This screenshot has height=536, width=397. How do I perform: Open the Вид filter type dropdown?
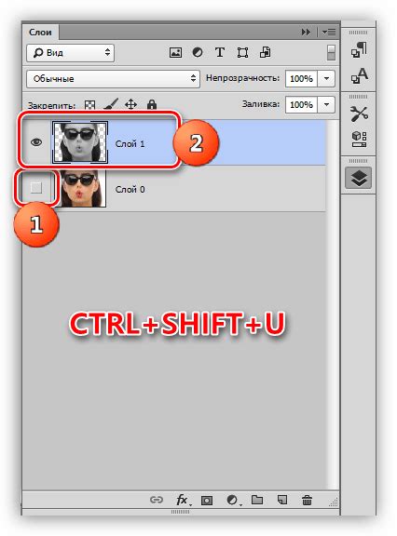[x=70, y=53]
